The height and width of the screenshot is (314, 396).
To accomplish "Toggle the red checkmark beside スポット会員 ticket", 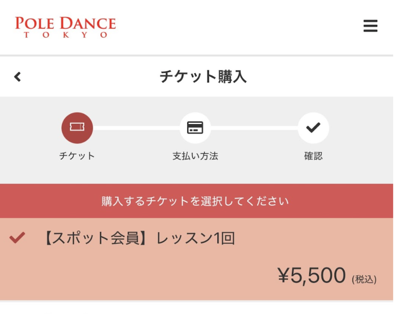I will coord(17,237).
